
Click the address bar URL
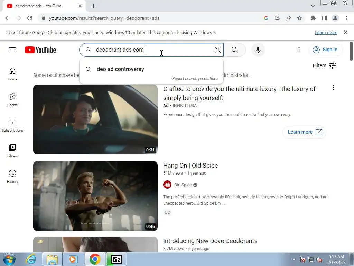tap(104, 18)
